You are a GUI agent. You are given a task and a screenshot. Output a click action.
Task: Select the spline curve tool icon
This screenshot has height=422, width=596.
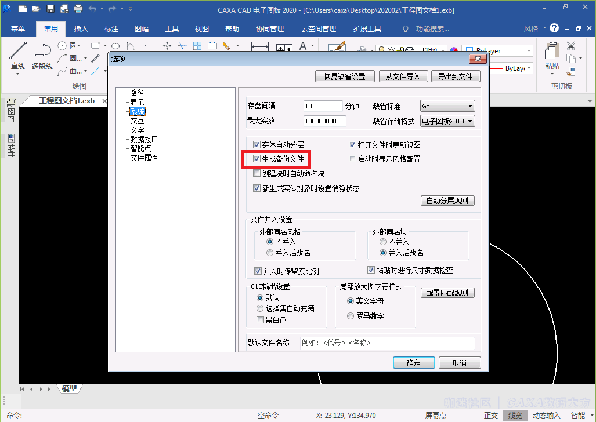pos(62,71)
